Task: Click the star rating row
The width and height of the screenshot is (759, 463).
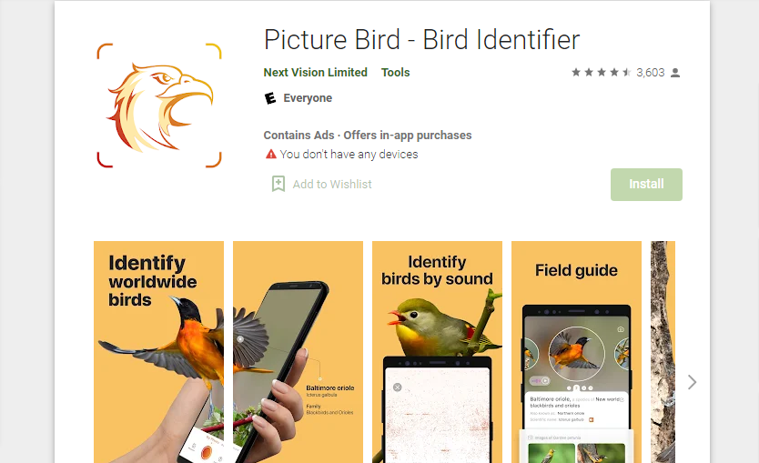Action: [602, 73]
